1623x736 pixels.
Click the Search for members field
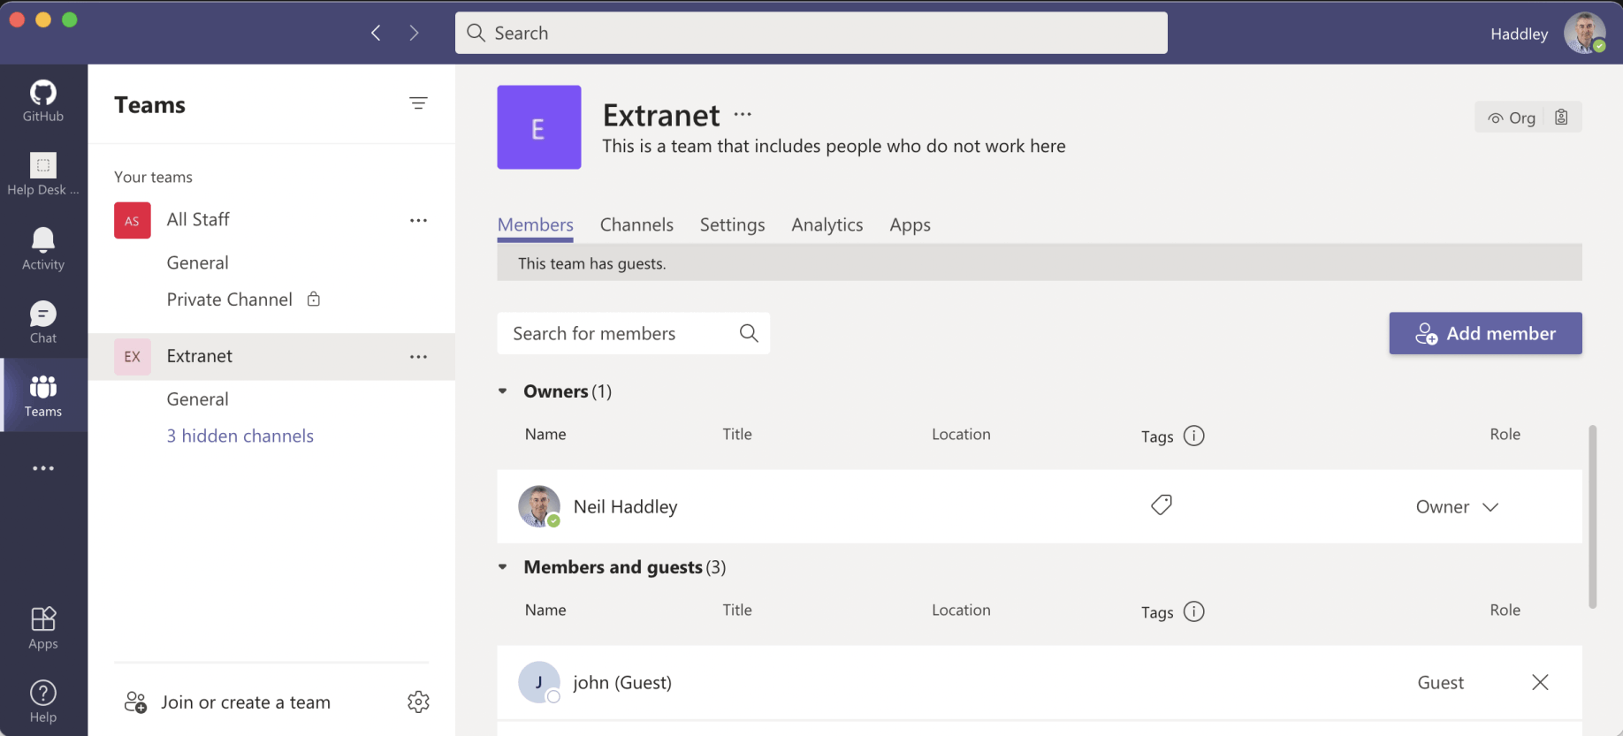point(619,333)
